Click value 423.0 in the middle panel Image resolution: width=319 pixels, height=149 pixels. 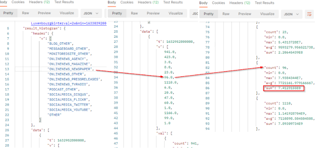tap(169, 57)
